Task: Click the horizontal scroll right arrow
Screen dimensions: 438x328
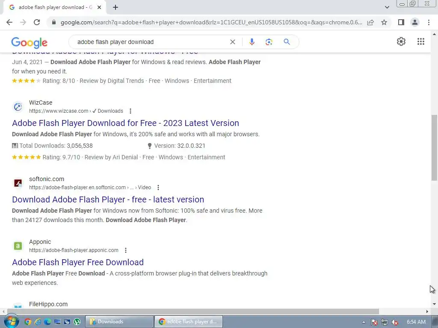Action: (427, 311)
